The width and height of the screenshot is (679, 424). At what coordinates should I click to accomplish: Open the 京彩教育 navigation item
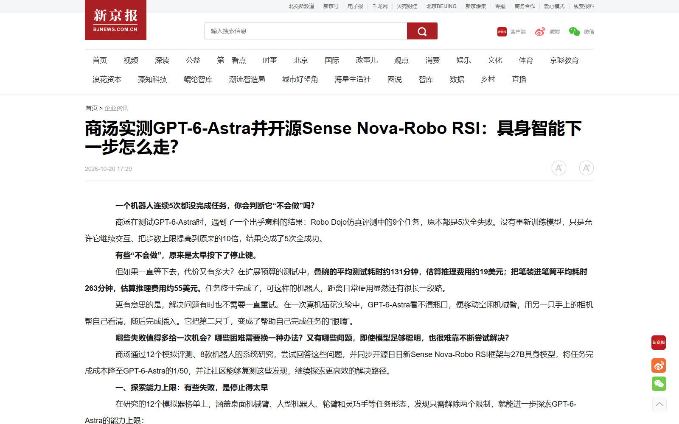pyautogui.click(x=564, y=60)
